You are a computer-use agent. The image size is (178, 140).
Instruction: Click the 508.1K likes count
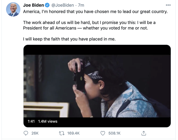point(114,133)
